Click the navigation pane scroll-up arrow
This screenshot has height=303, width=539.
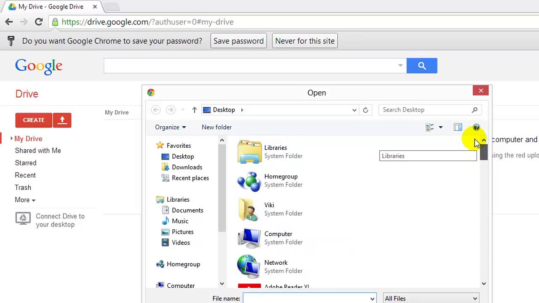click(222, 141)
